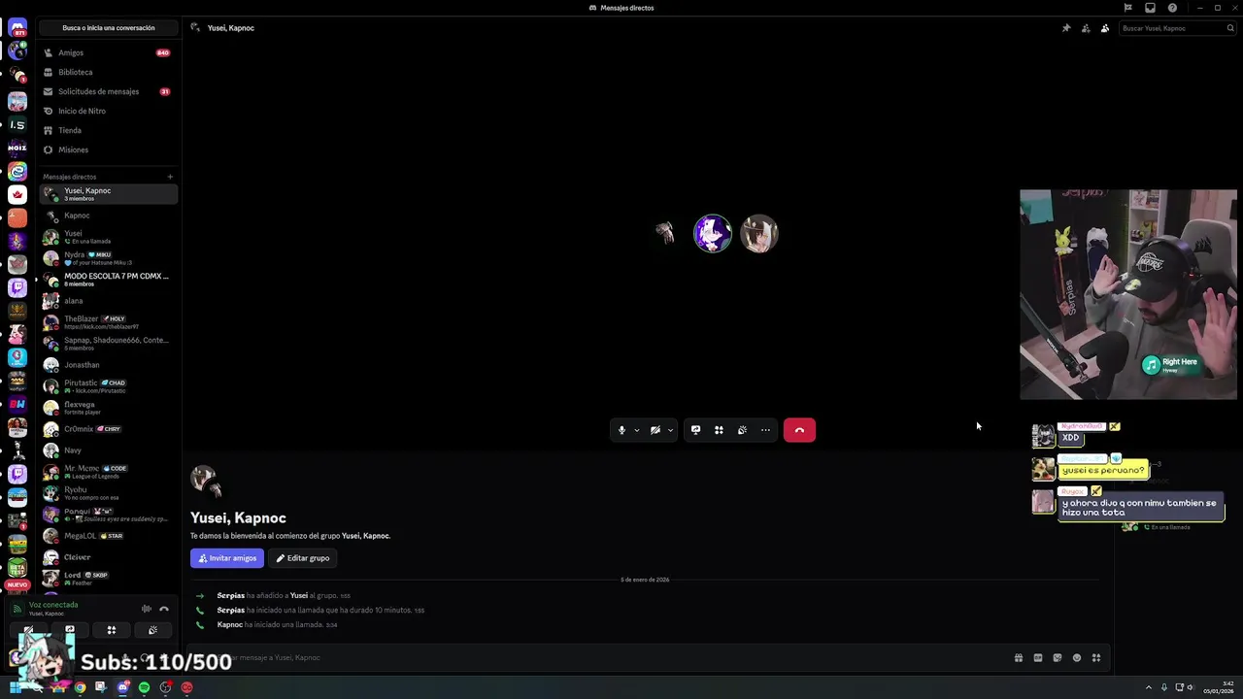The height and width of the screenshot is (699, 1243).
Task: Click the Invitar amigos button
Action: [227, 558]
